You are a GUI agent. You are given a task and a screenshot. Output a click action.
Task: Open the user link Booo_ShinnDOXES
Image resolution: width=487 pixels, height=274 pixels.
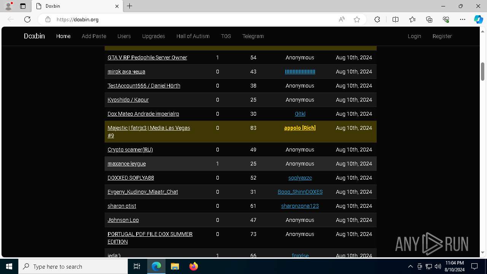point(300,192)
